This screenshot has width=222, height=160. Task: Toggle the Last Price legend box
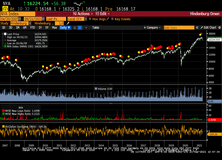coord(5,35)
